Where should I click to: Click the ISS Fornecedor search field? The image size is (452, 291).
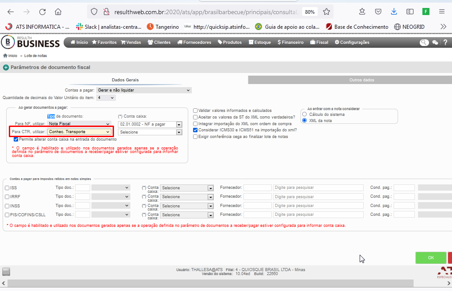pyautogui.click(x=318, y=188)
